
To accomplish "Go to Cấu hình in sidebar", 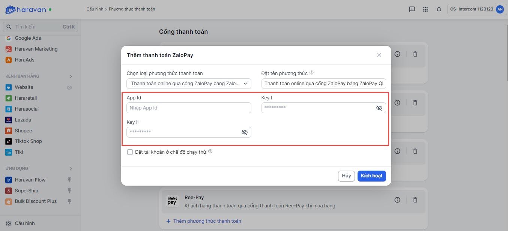I will point(25,223).
